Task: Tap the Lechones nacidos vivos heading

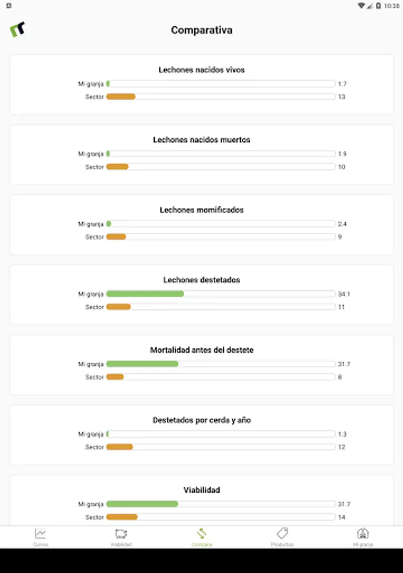Action: (x=201, y=70)
